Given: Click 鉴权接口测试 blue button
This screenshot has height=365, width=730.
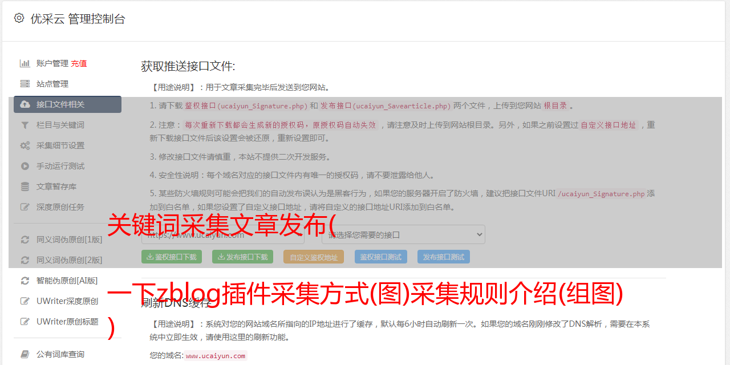Looking at the screenshot, I should [381, 257].
